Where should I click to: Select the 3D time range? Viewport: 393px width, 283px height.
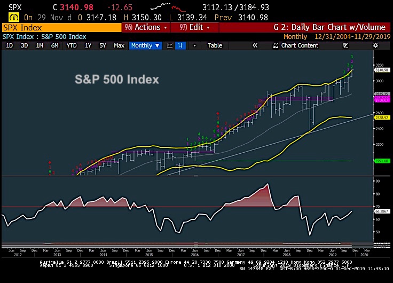click(25, 45)
